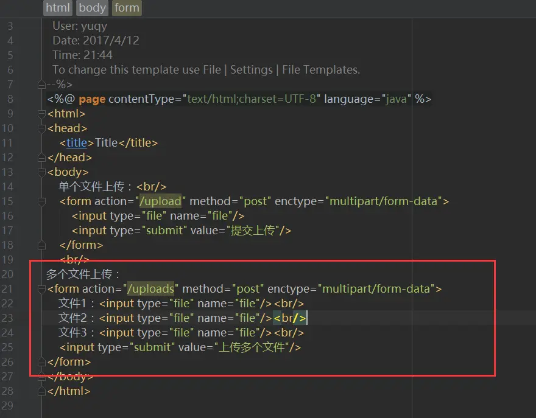Click the </head> fold end marker
The image size is (536, 418).
click(41, 158)
